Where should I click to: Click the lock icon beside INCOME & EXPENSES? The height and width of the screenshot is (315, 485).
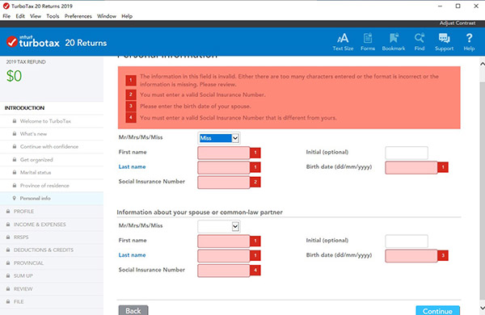pyautogui.click(x=8, y=224)
